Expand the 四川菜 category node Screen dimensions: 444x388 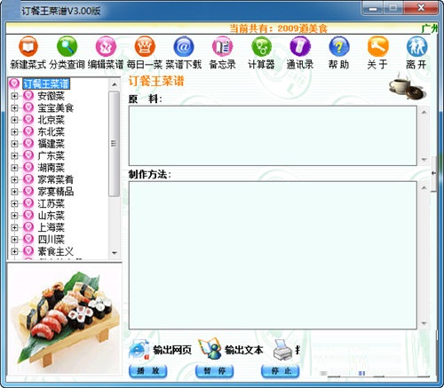point(14,239)
